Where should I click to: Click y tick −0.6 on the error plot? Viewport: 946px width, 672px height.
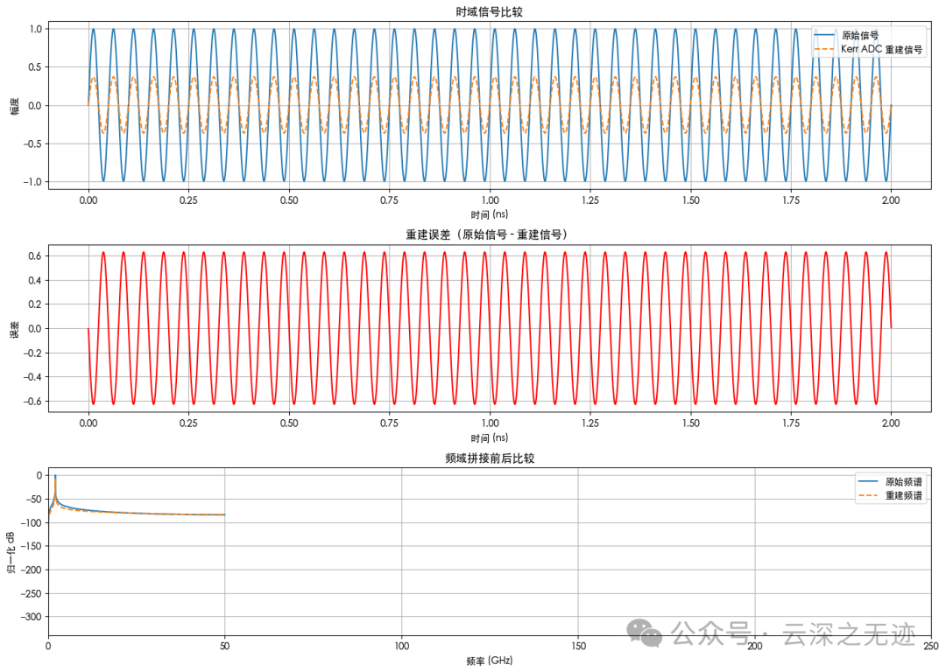point(32,402)
